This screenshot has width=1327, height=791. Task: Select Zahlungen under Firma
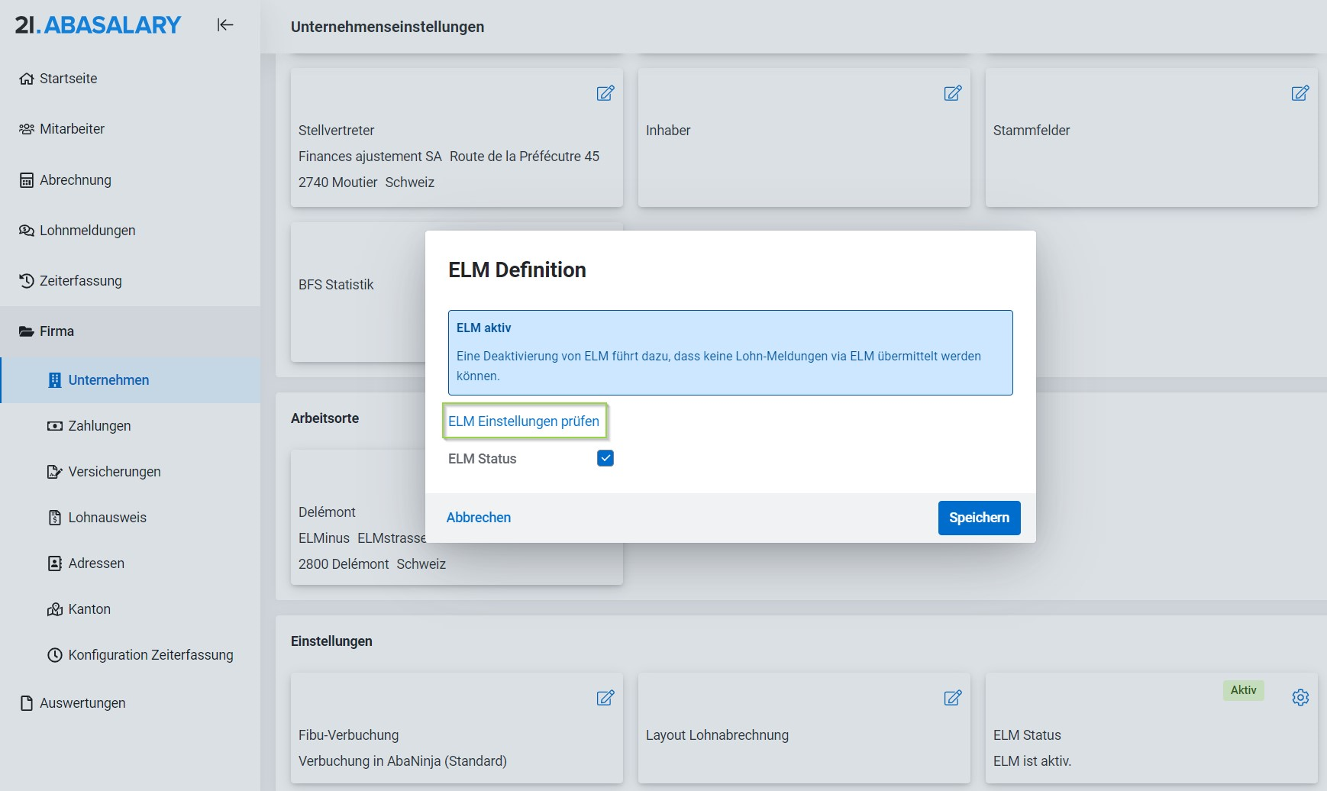[x=99, y=426]
